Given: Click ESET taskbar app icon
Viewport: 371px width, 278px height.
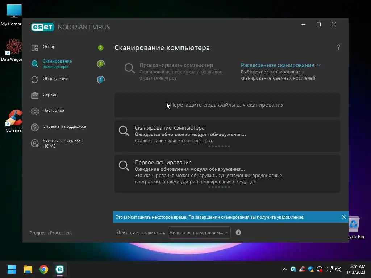Looking at the screenshot, I should (x=60, y=269).
